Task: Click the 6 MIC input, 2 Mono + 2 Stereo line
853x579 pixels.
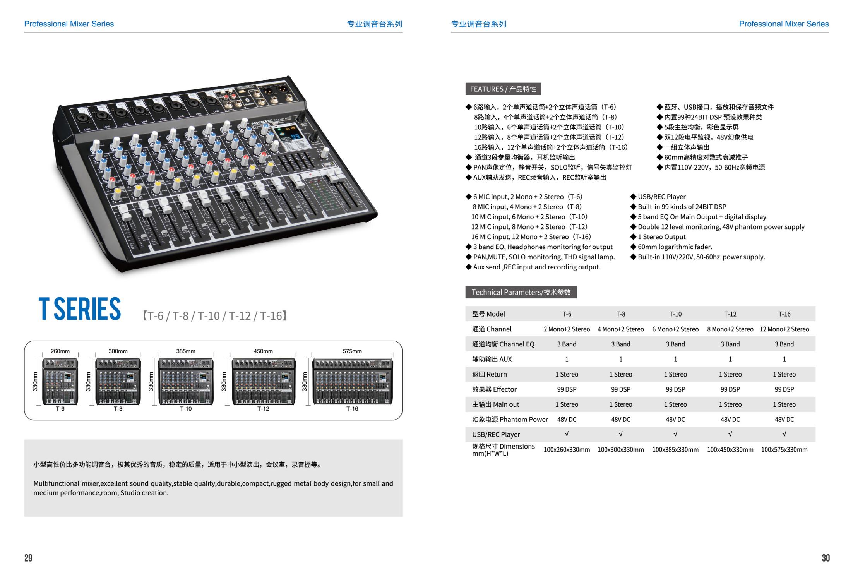Action: pos(524,197)
